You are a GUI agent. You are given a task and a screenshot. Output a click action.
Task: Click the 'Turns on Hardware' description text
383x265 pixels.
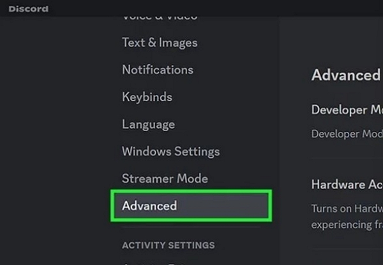point(347,208)
